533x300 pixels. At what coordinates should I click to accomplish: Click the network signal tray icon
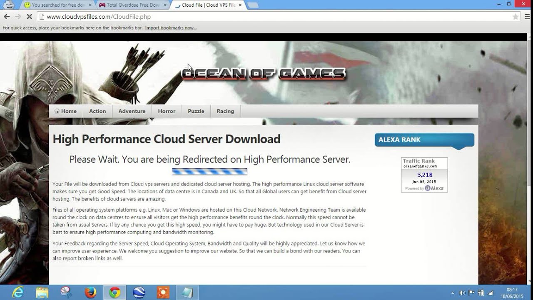[491, 293]
